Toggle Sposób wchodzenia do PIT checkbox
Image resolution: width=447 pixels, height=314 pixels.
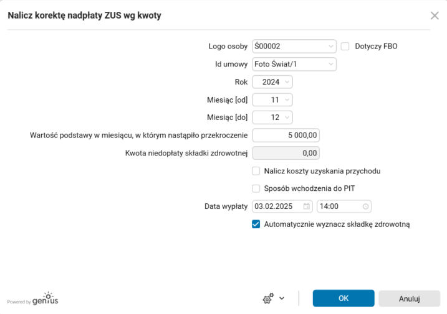256,188
